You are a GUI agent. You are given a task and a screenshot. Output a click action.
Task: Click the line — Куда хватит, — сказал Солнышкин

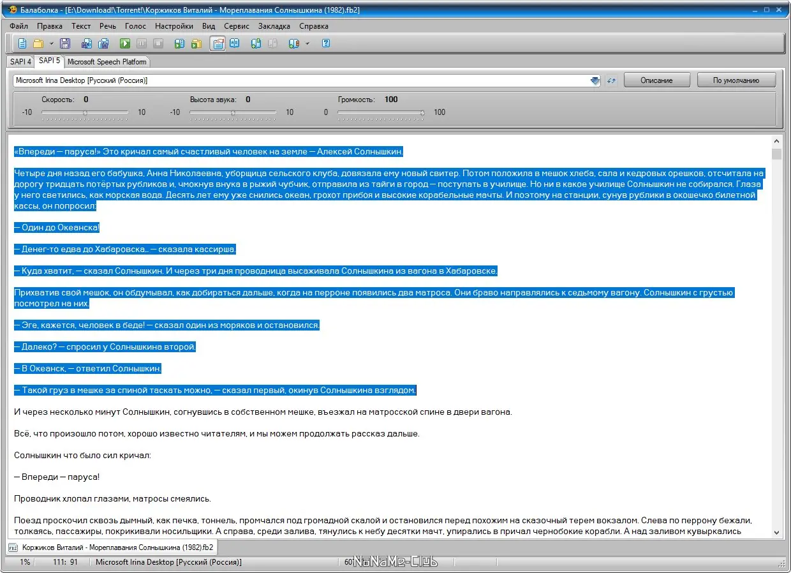click(x=255, y=271)
